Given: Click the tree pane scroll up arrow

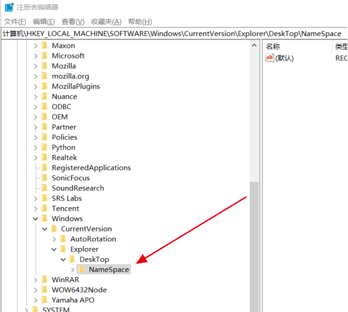Looking at the screenshot, I should click(x=255, y=46).
